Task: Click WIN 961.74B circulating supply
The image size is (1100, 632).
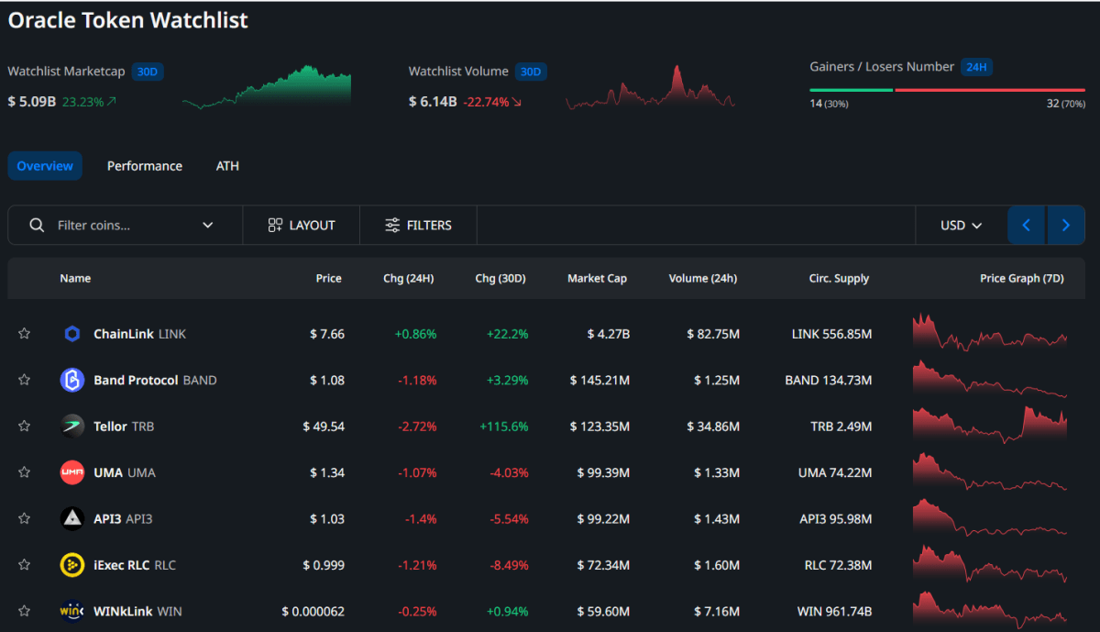Action: [x=835, y=611]
